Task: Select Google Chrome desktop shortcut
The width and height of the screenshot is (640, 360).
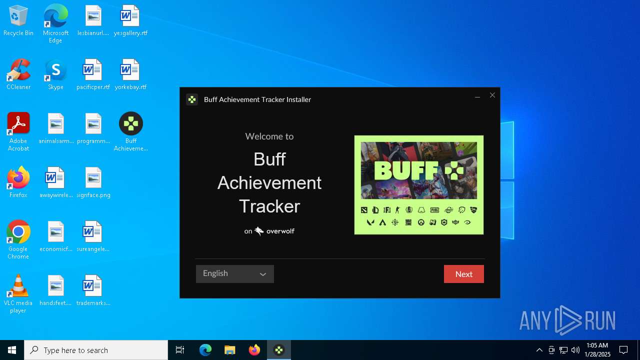Action: pyautogui.click(x=18, y=240)
